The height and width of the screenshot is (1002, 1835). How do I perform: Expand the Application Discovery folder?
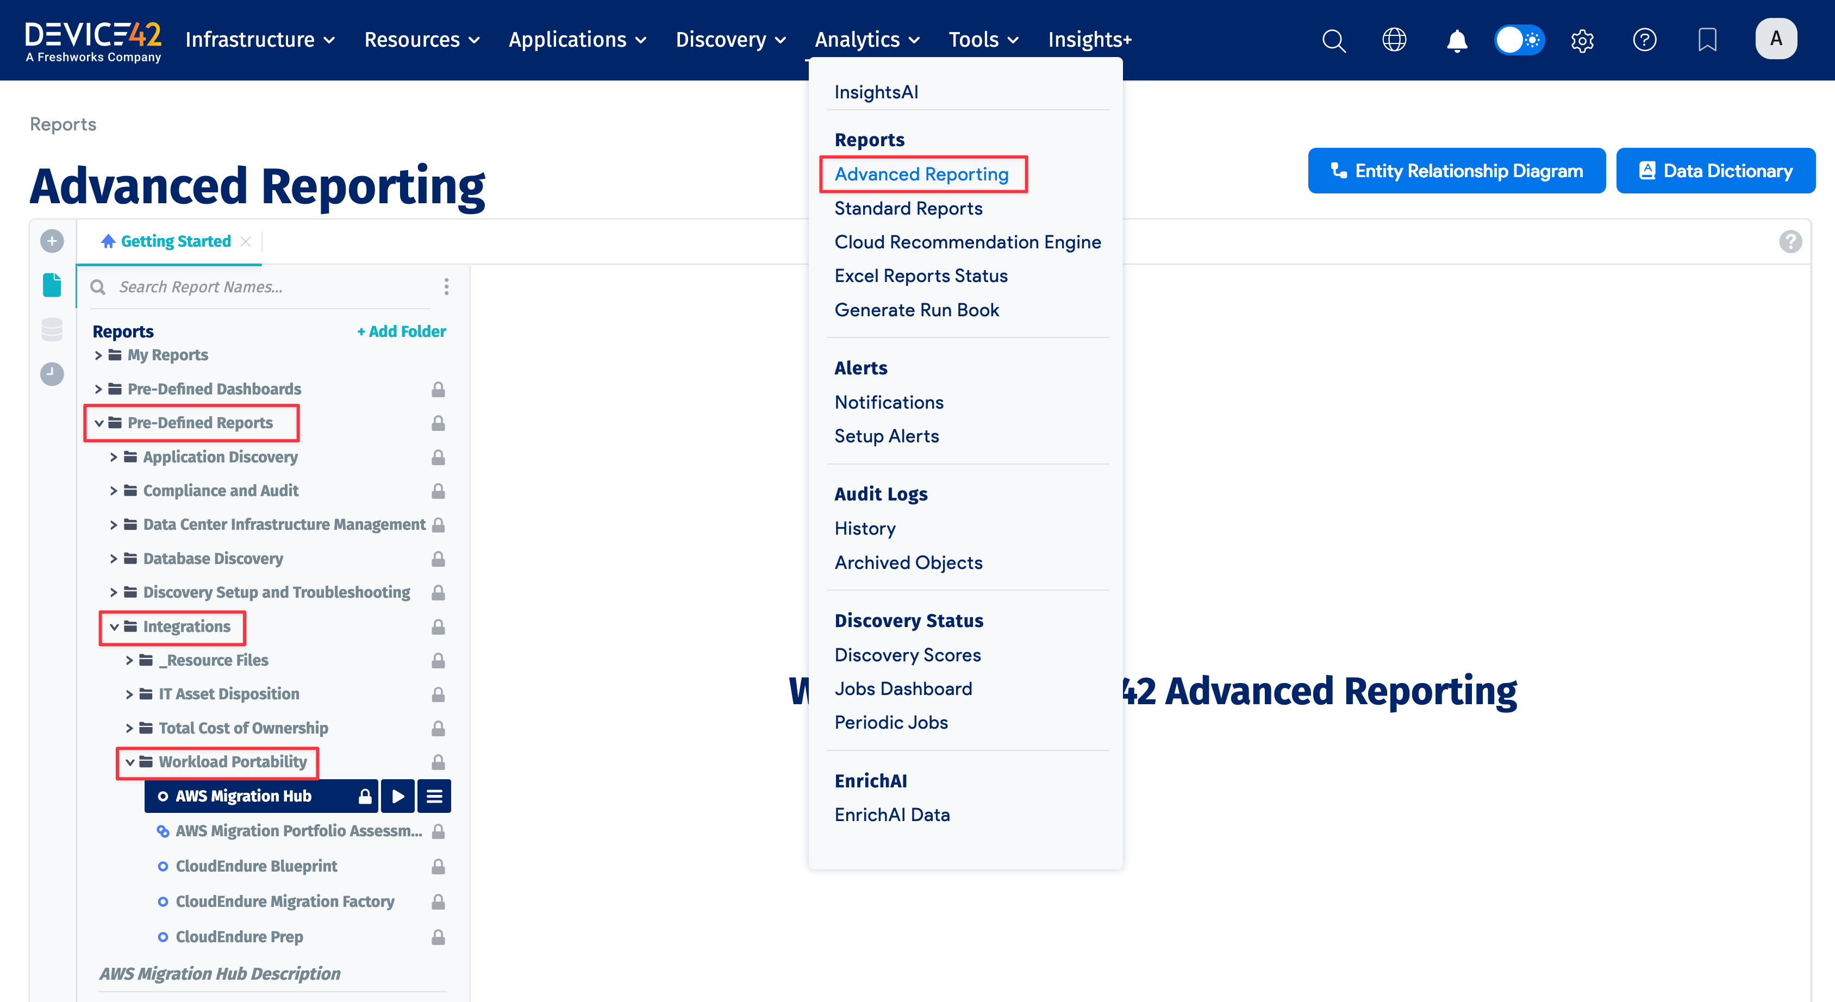click(x=113, y=457)
